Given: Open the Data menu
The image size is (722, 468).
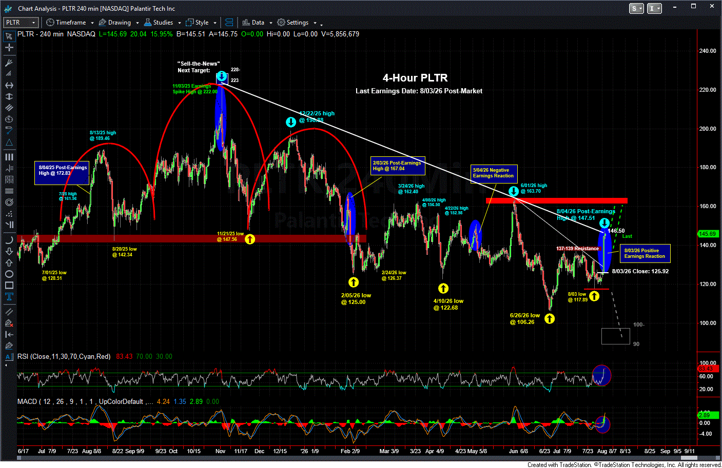Looking at the screenshot, I should 253,23.
